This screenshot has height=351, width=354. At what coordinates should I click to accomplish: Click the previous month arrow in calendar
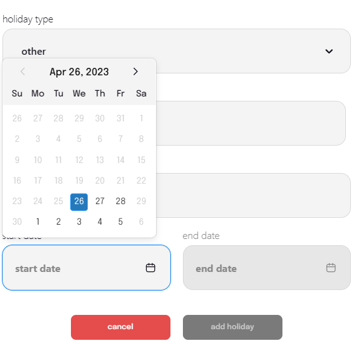23,72
